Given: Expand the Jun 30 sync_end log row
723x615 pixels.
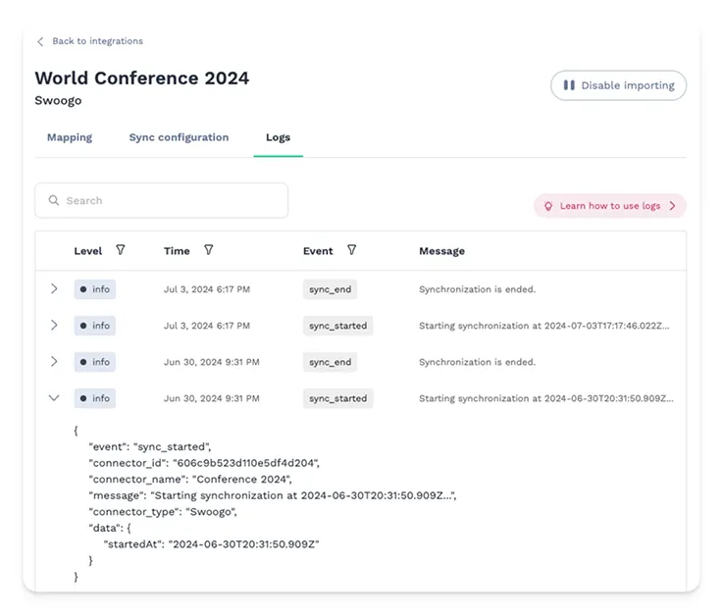Looking at the screenshot, I should [54, 361].
